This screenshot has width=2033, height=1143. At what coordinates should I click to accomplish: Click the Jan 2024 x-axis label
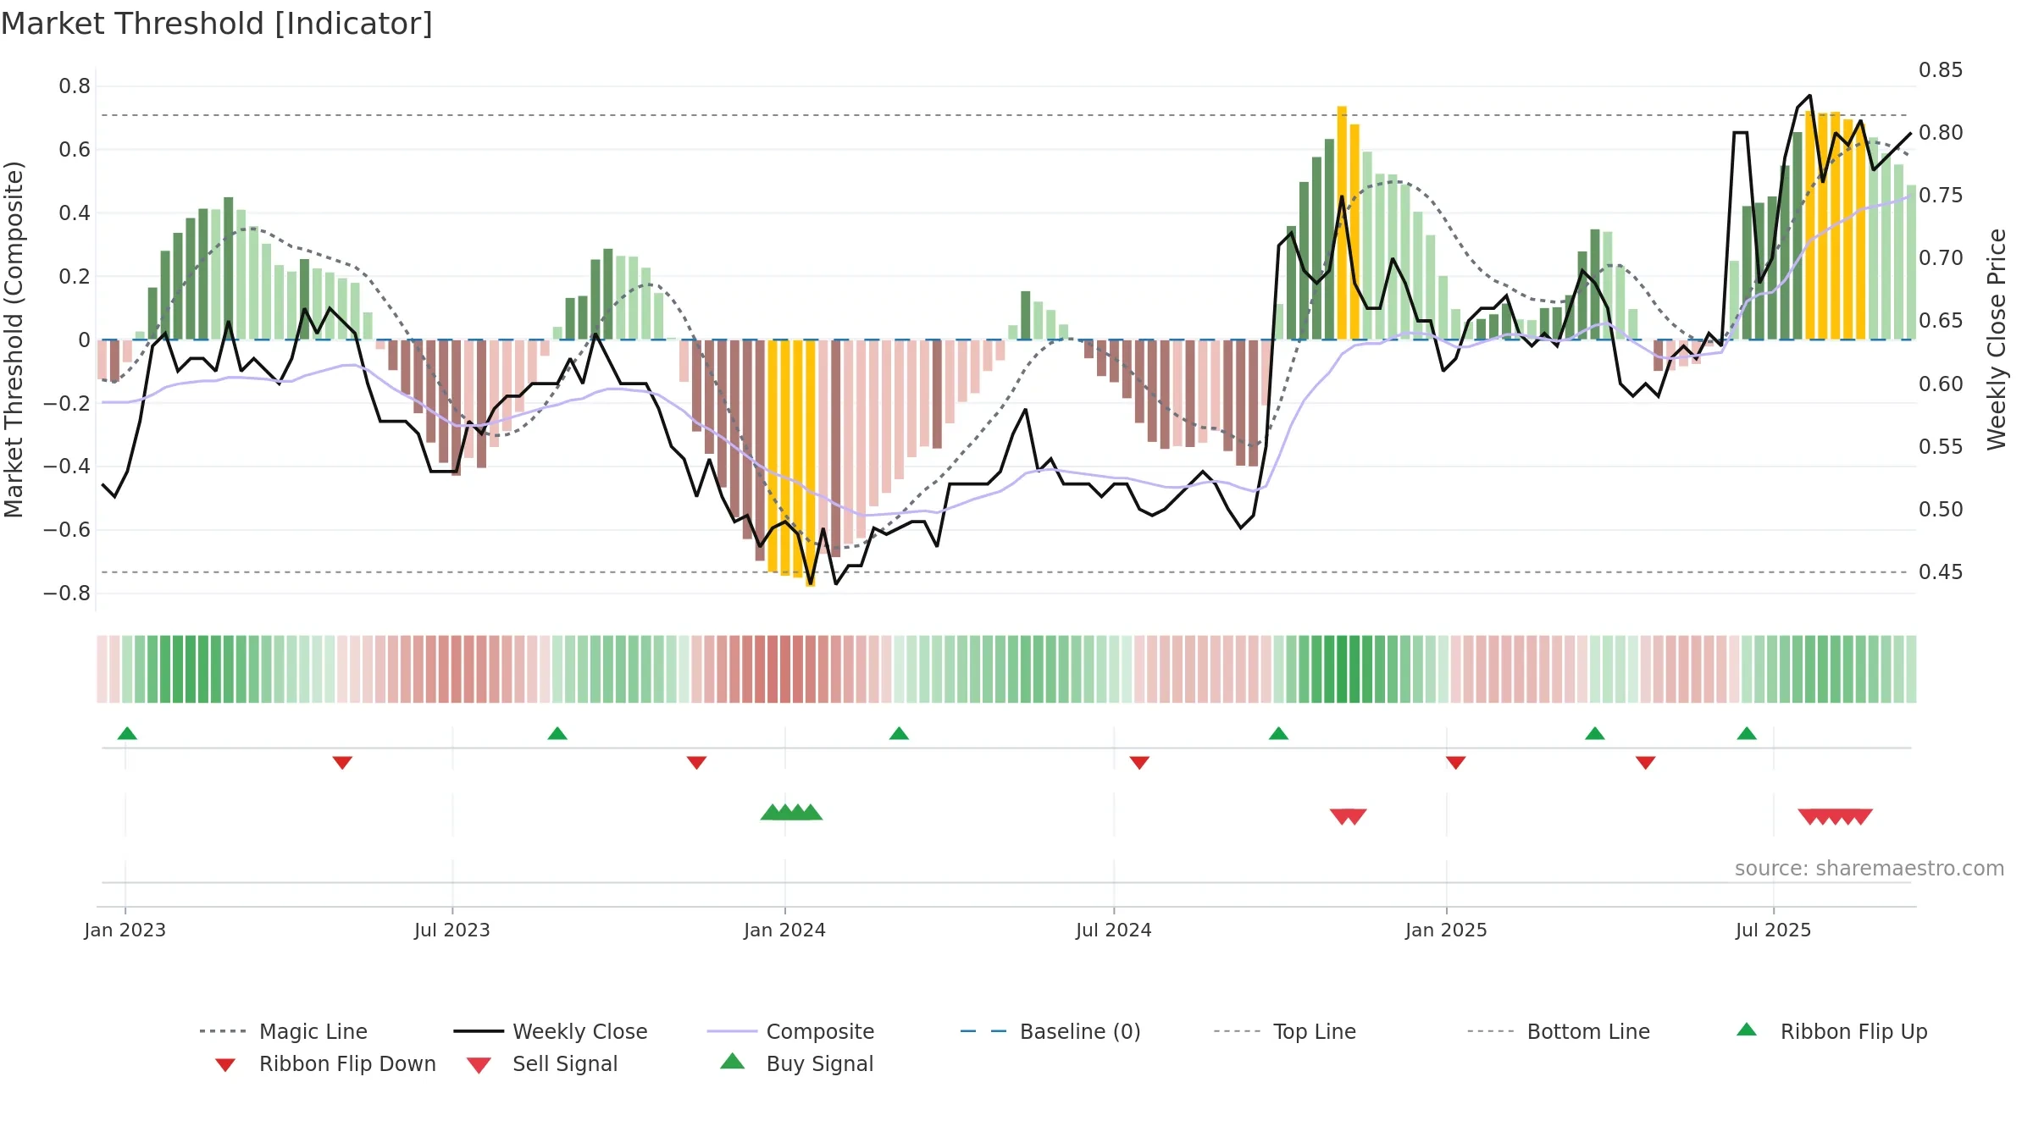pos(785,930)
